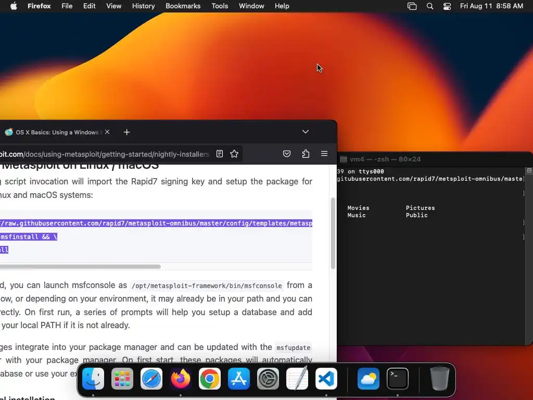Show the date and time notification panel
533x400 pixels.
coord(491,6)
